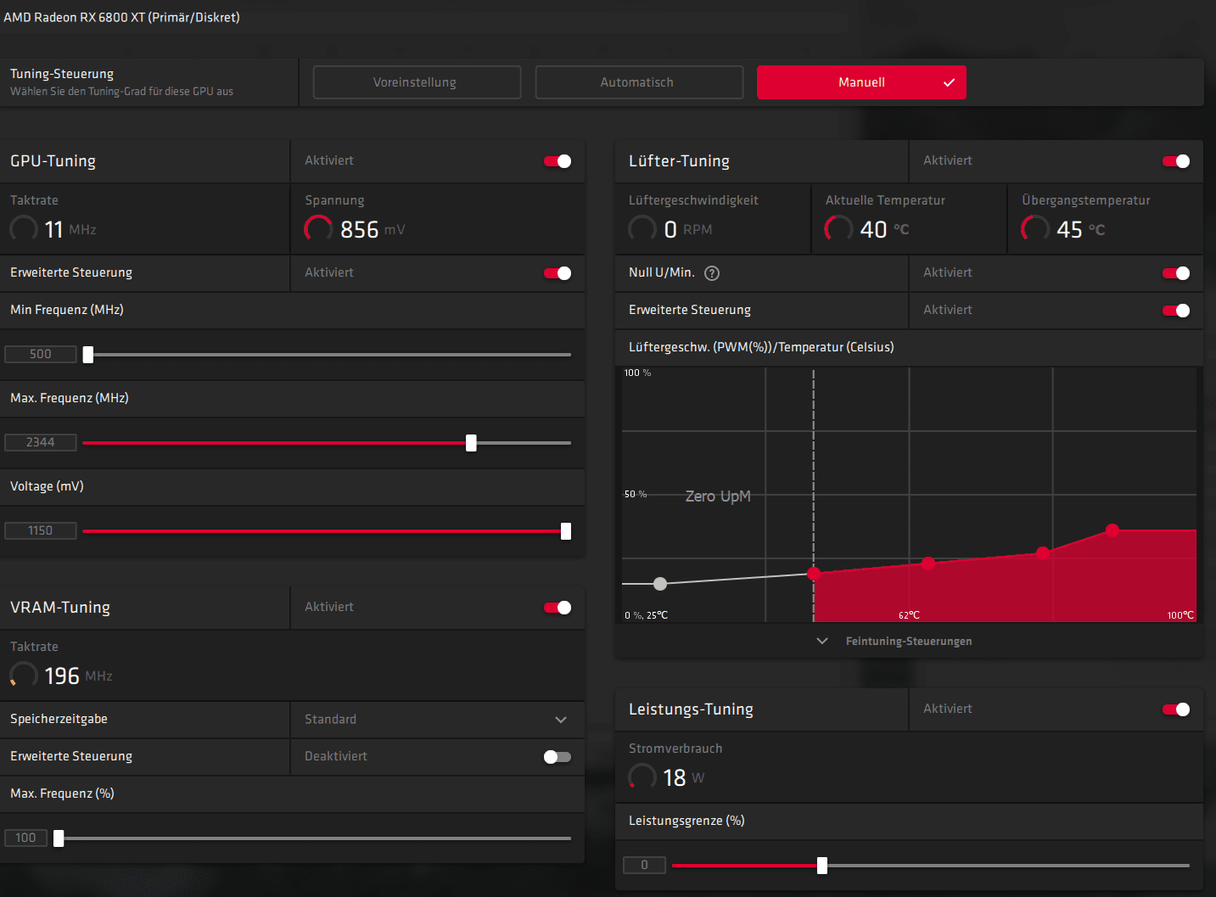Screen dimensions: 1216x897
Task: Click the gray zero-RPM fan curve point
Action: pyautogui.click(x=660, y=583)
